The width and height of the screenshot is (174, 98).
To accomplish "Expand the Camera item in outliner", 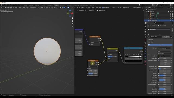I will tap(148, 13).
